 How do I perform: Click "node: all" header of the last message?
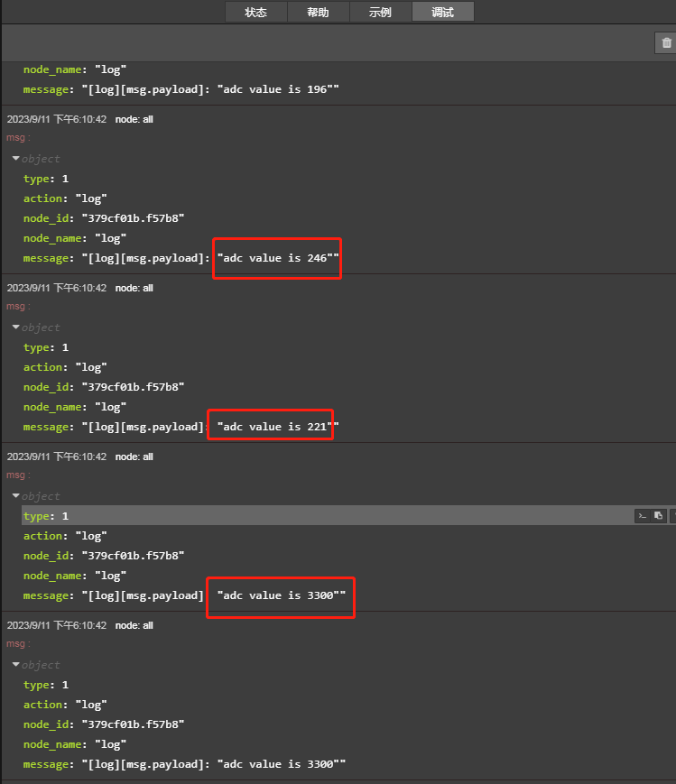(134, 625)
